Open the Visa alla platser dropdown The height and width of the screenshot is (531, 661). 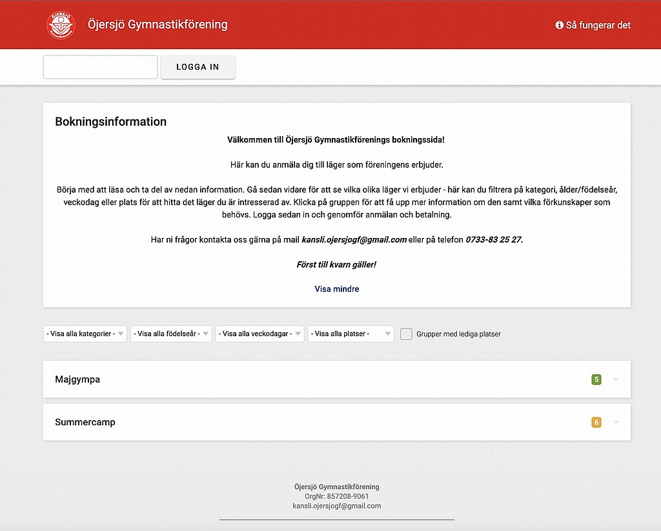click(351, 334)
